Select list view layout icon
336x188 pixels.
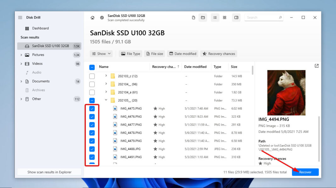point(215,18)
